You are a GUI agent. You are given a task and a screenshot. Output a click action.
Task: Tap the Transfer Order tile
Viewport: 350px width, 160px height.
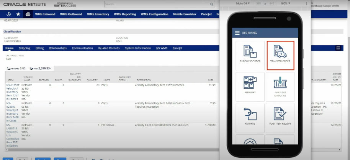[x=280, y=56]
